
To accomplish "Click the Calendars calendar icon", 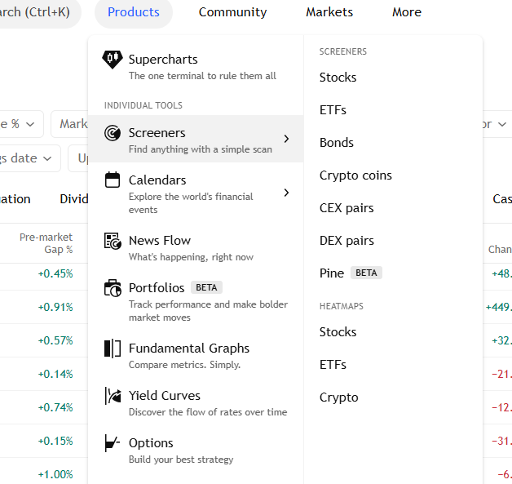I will click(113, 180).
